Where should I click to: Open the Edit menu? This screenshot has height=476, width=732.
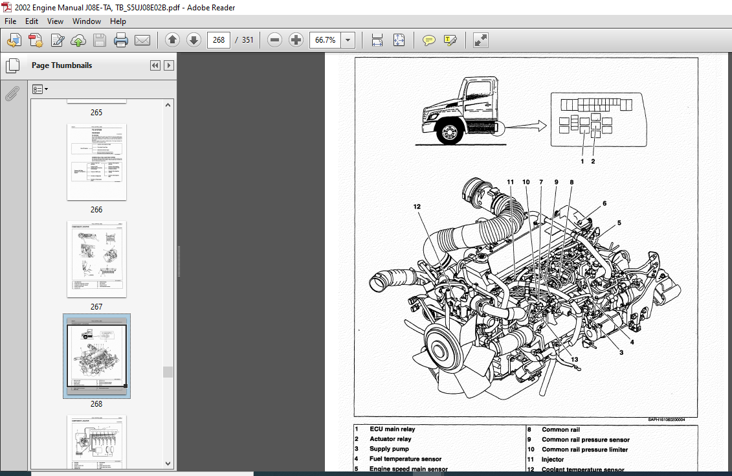tap(32, 21)
